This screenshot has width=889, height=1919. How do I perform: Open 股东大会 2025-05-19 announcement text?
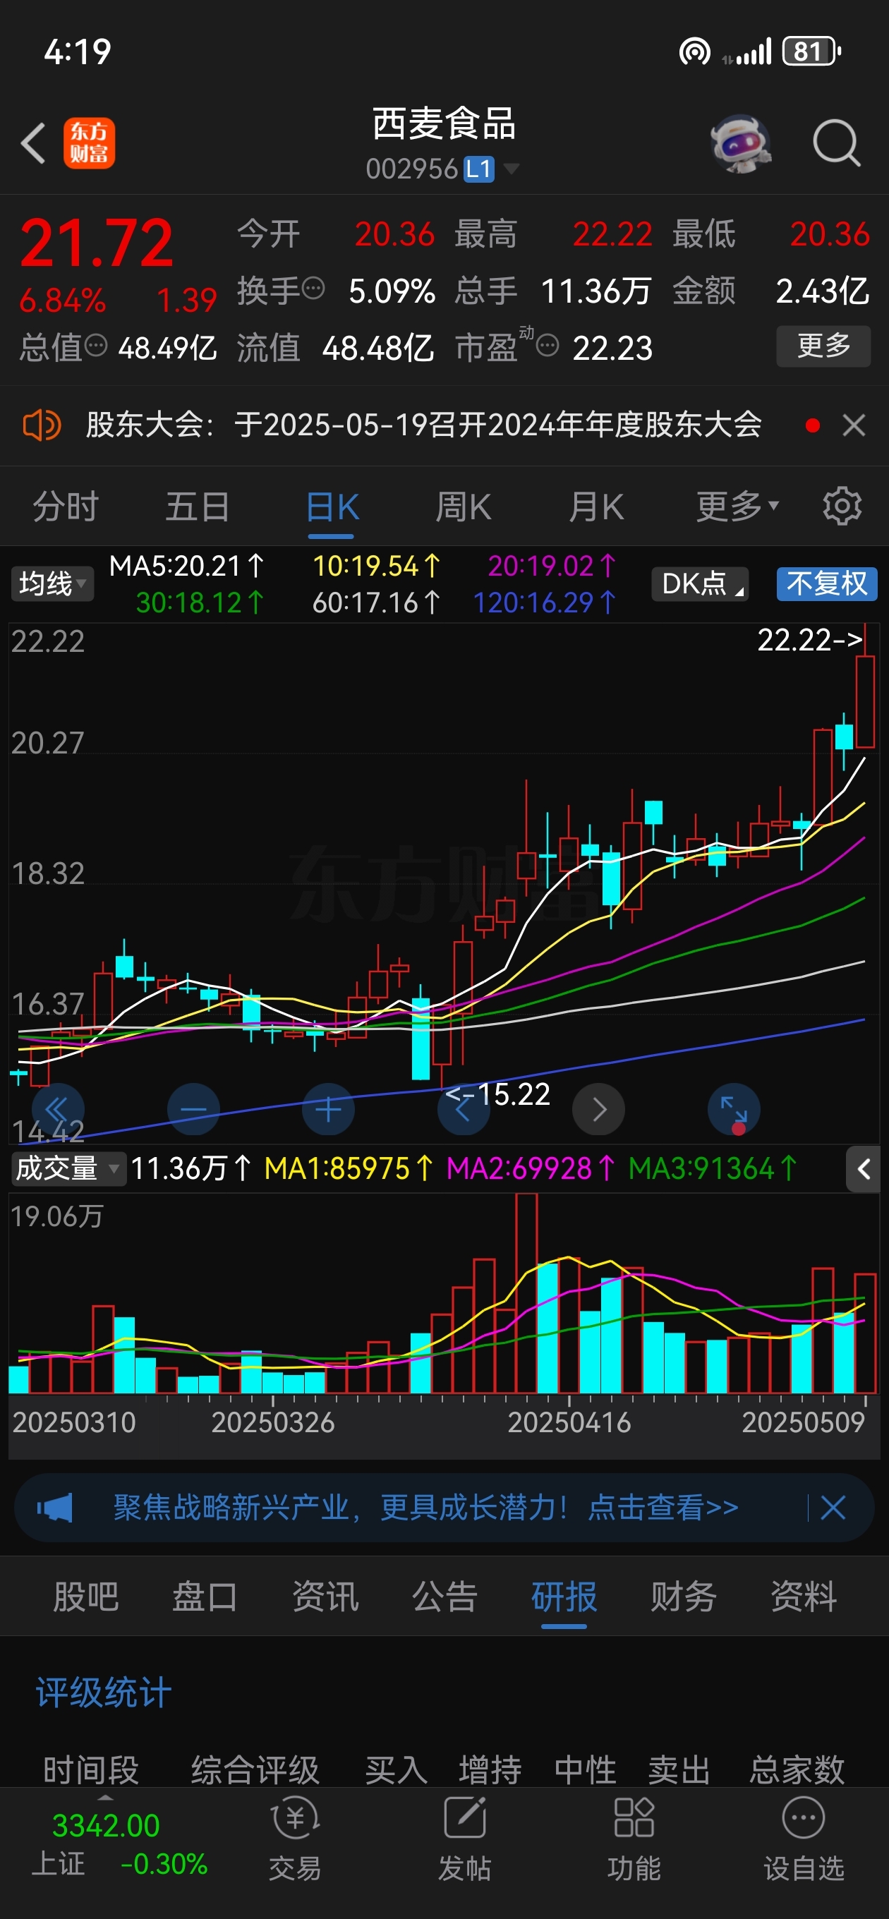tap(423, 425)
